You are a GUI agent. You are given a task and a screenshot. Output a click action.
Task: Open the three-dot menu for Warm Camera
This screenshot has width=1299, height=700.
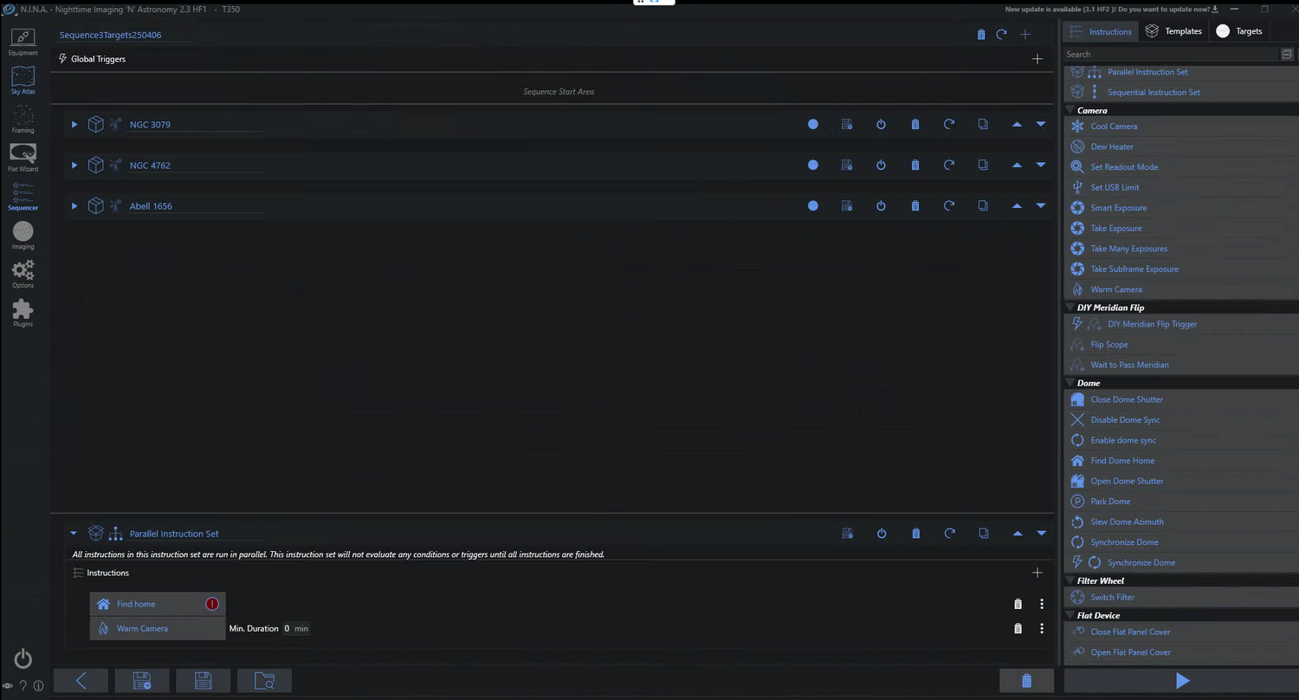pyautogui.click(x=1042, y=628)
